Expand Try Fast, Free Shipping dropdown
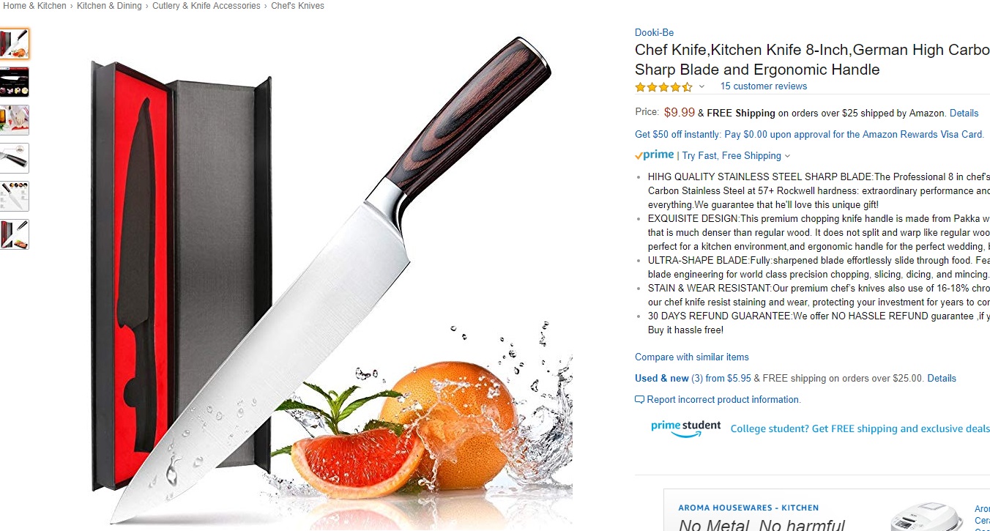Viewport: 990px width, 531px height. [736, 156]
